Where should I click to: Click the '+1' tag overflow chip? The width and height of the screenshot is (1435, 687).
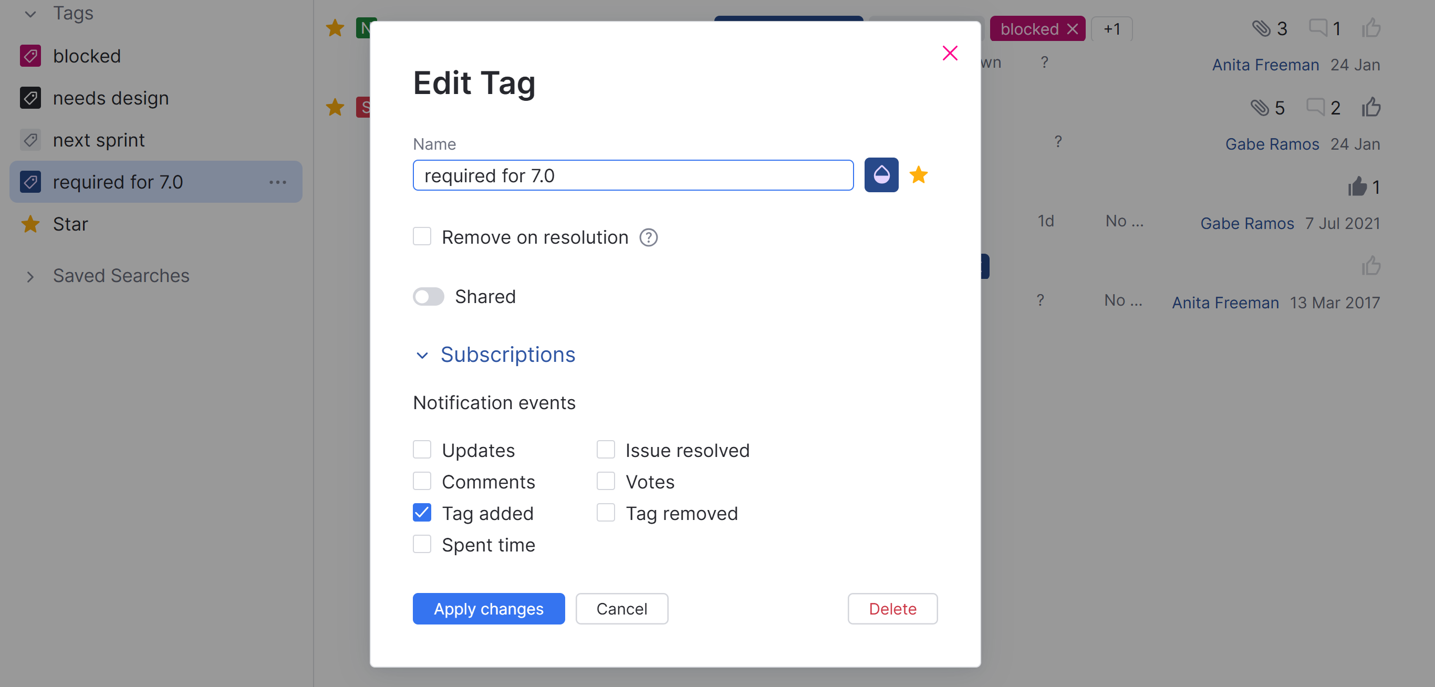1112,28
